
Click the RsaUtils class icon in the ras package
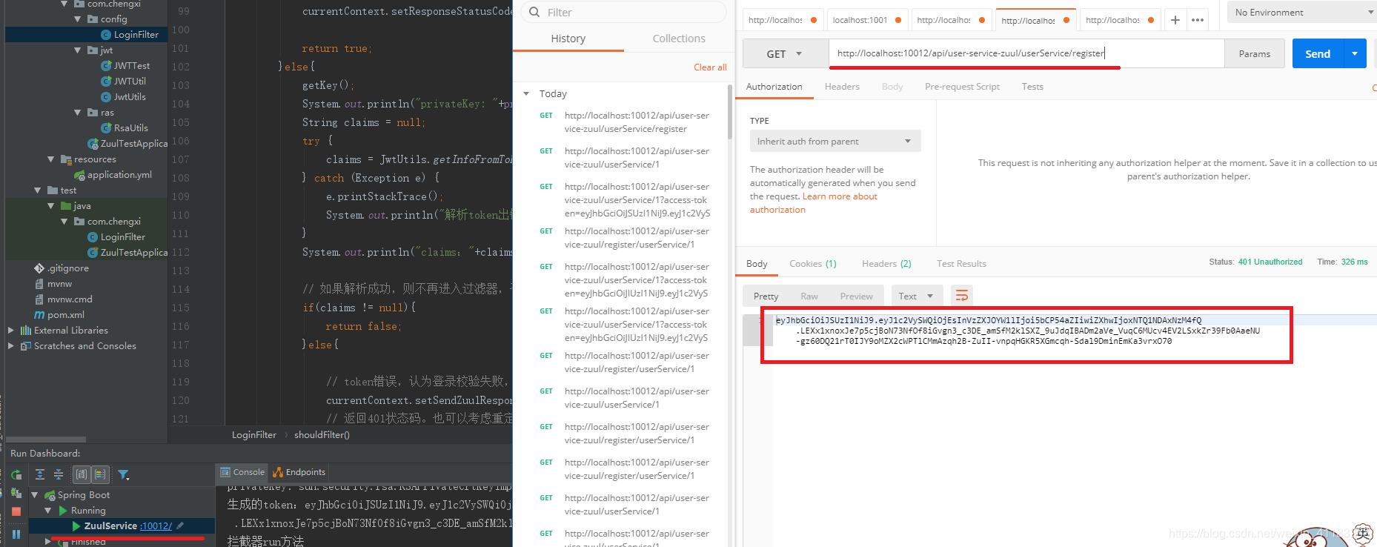106,128
